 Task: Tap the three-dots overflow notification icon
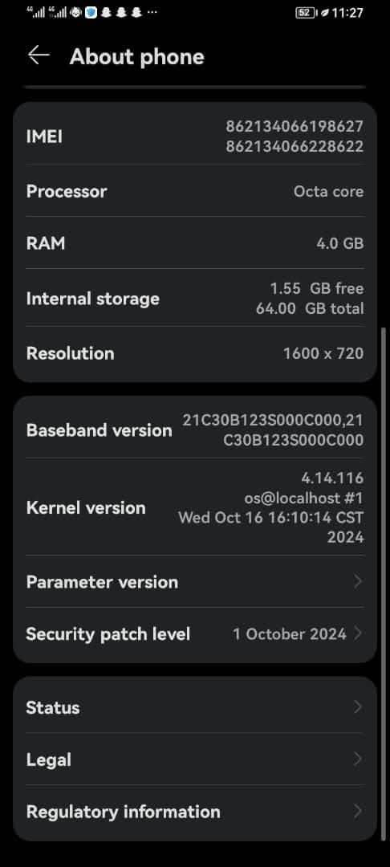(152, 11)
